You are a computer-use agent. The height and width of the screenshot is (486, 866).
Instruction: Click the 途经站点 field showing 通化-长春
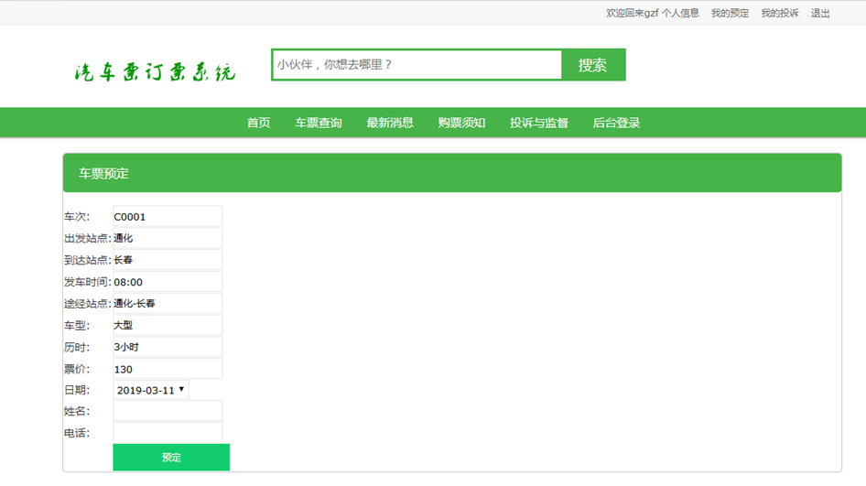(168, 303)
